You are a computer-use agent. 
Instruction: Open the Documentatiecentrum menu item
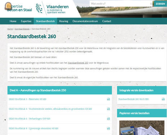(x=85, y=21)
